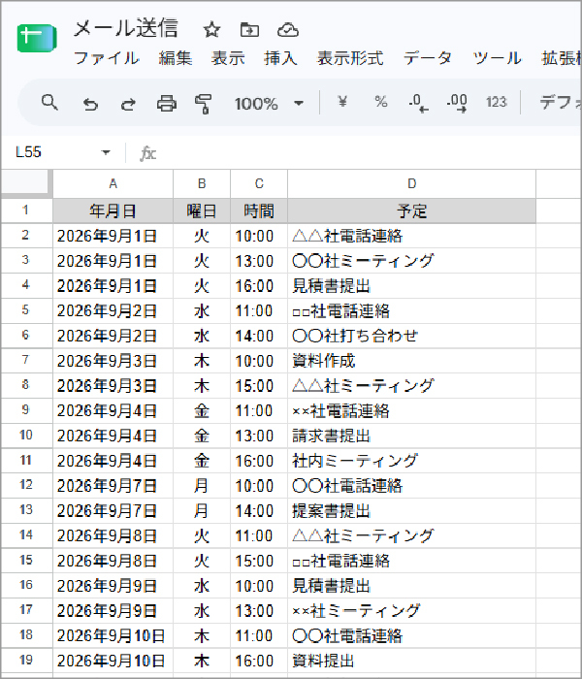Screen dimensions: 582x679
Task: Click the 年月日 header cell
Action: tap(113, 210)
